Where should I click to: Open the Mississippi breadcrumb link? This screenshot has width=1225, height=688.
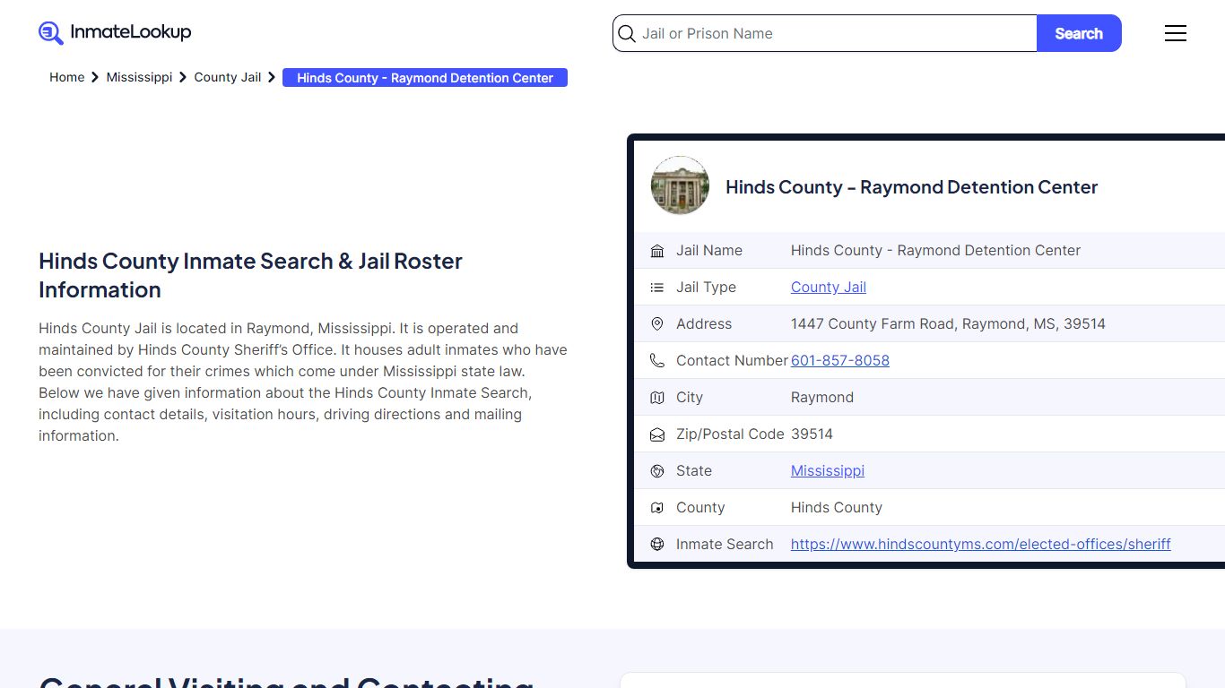tap(139, 77)
